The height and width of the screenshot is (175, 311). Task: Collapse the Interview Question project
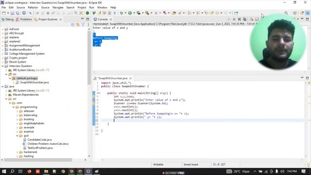2,66
